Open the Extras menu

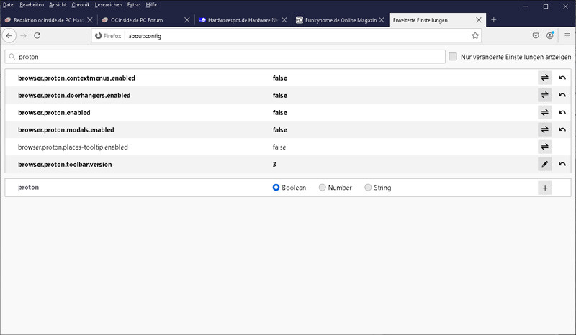tap(134, 5)
